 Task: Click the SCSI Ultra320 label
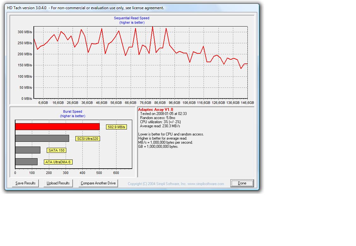tap(88, 139)
